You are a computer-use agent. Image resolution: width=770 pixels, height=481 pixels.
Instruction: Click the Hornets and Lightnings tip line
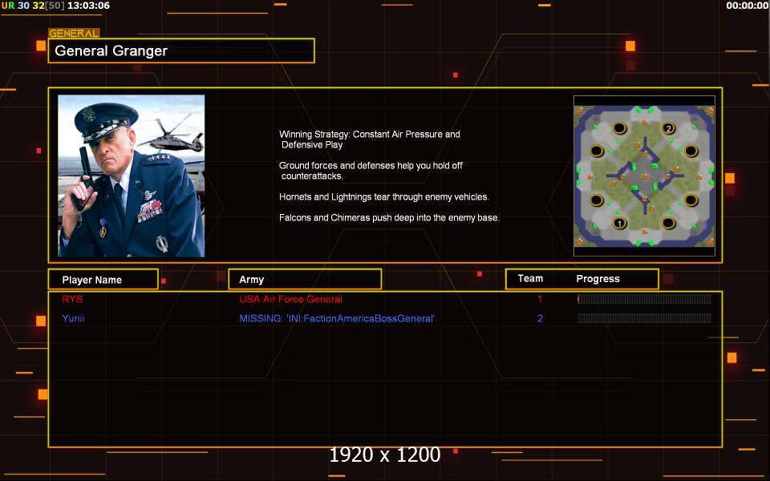[x=384, y=197]
